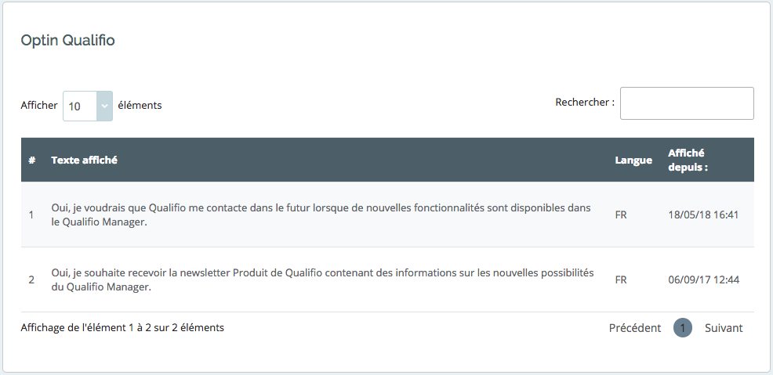The image size is (773, 375).
Task: Click the FR language cell in row 1
Action: click(621, 215)
